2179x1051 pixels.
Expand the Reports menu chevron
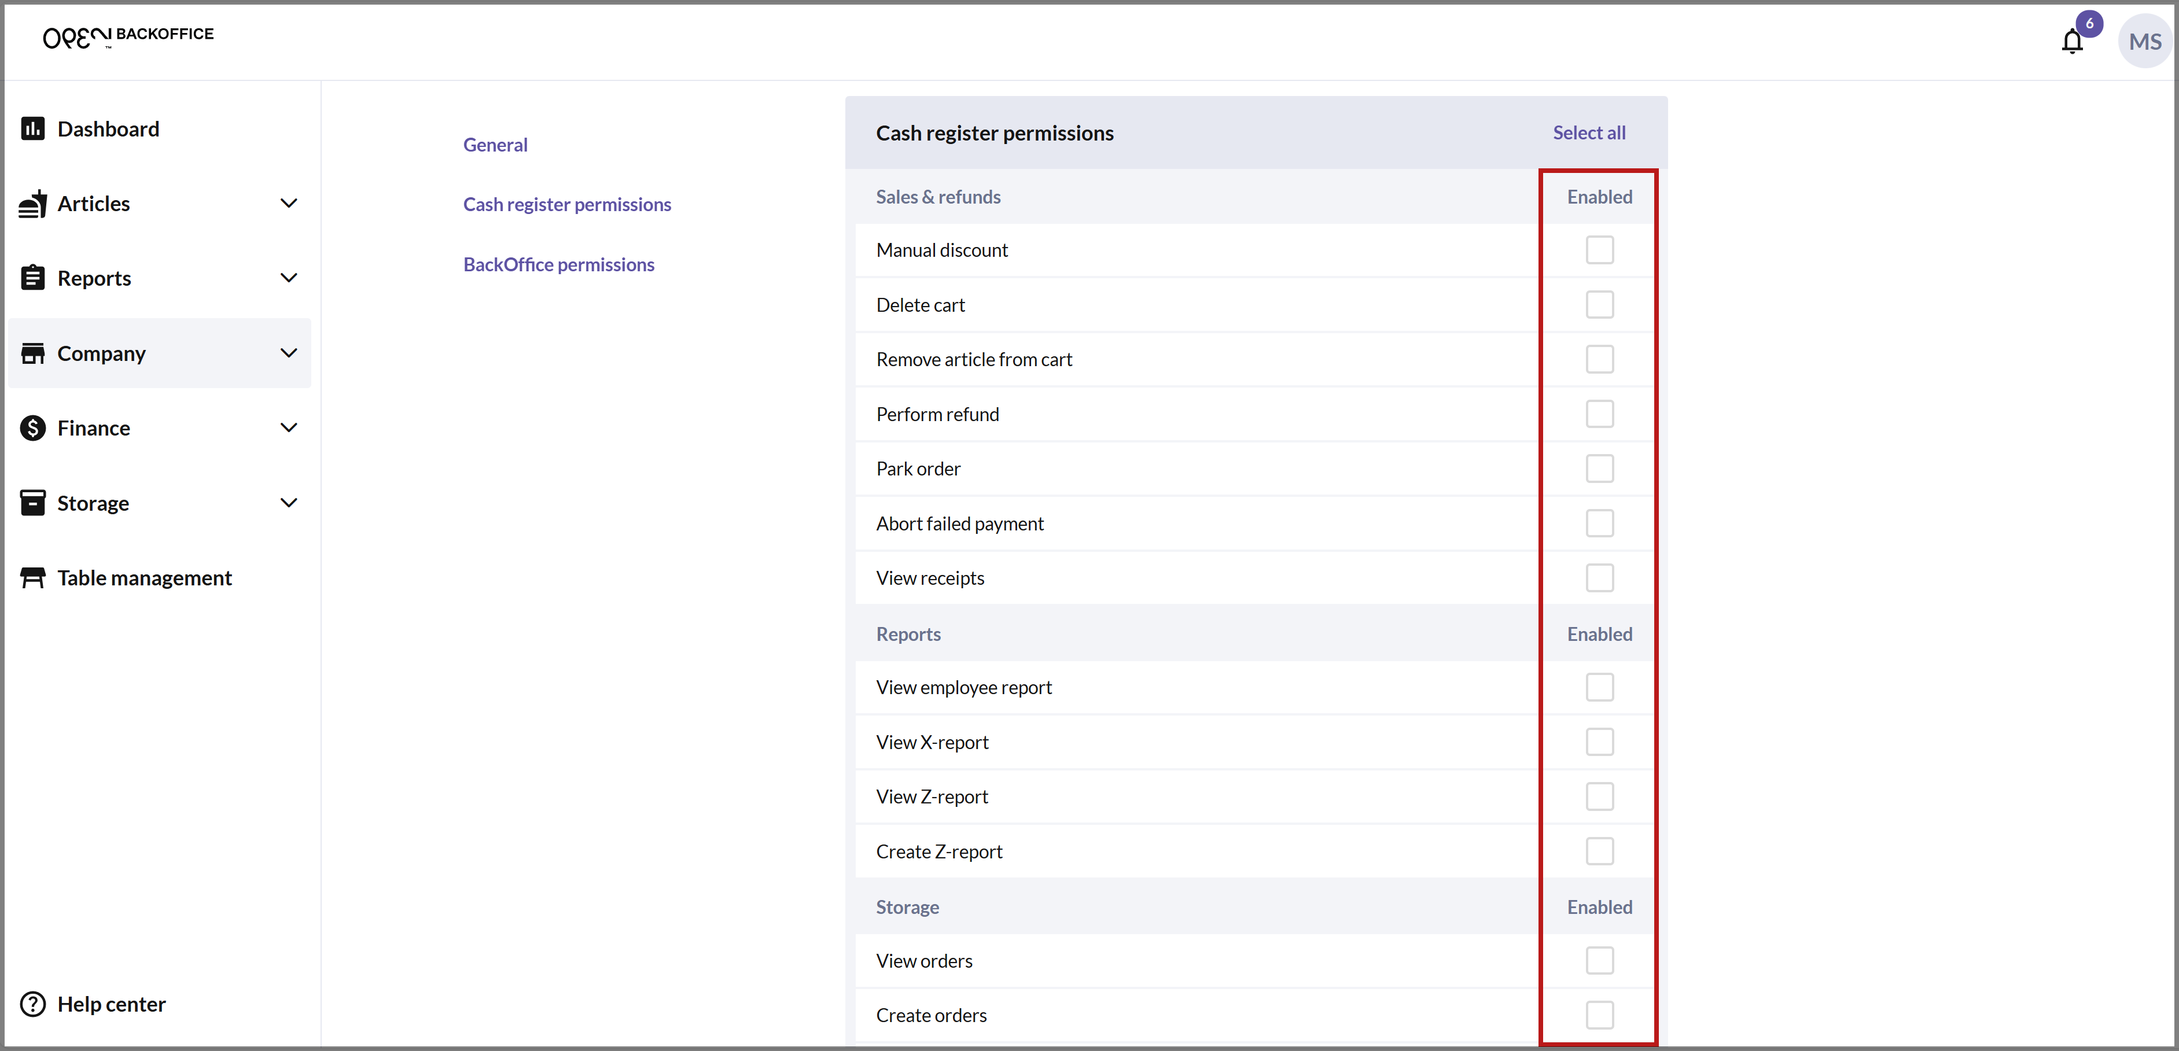tap(289, 278)
